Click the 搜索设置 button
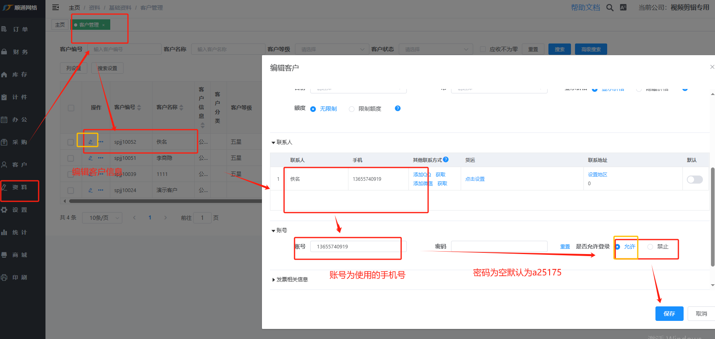 click(107, 68)
